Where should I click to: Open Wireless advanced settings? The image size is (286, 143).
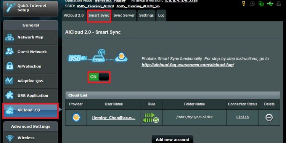[31, 138]
